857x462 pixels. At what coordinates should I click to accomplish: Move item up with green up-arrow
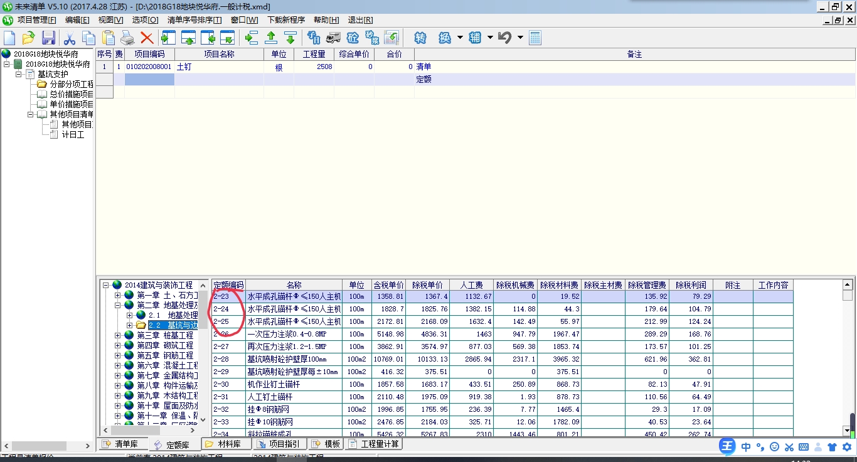point(271,38)
